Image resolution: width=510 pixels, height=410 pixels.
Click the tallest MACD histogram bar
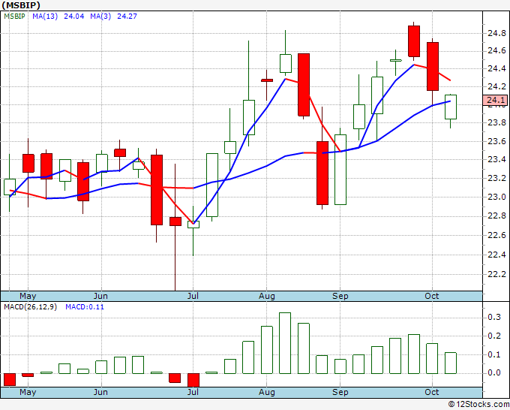(285, 343)
